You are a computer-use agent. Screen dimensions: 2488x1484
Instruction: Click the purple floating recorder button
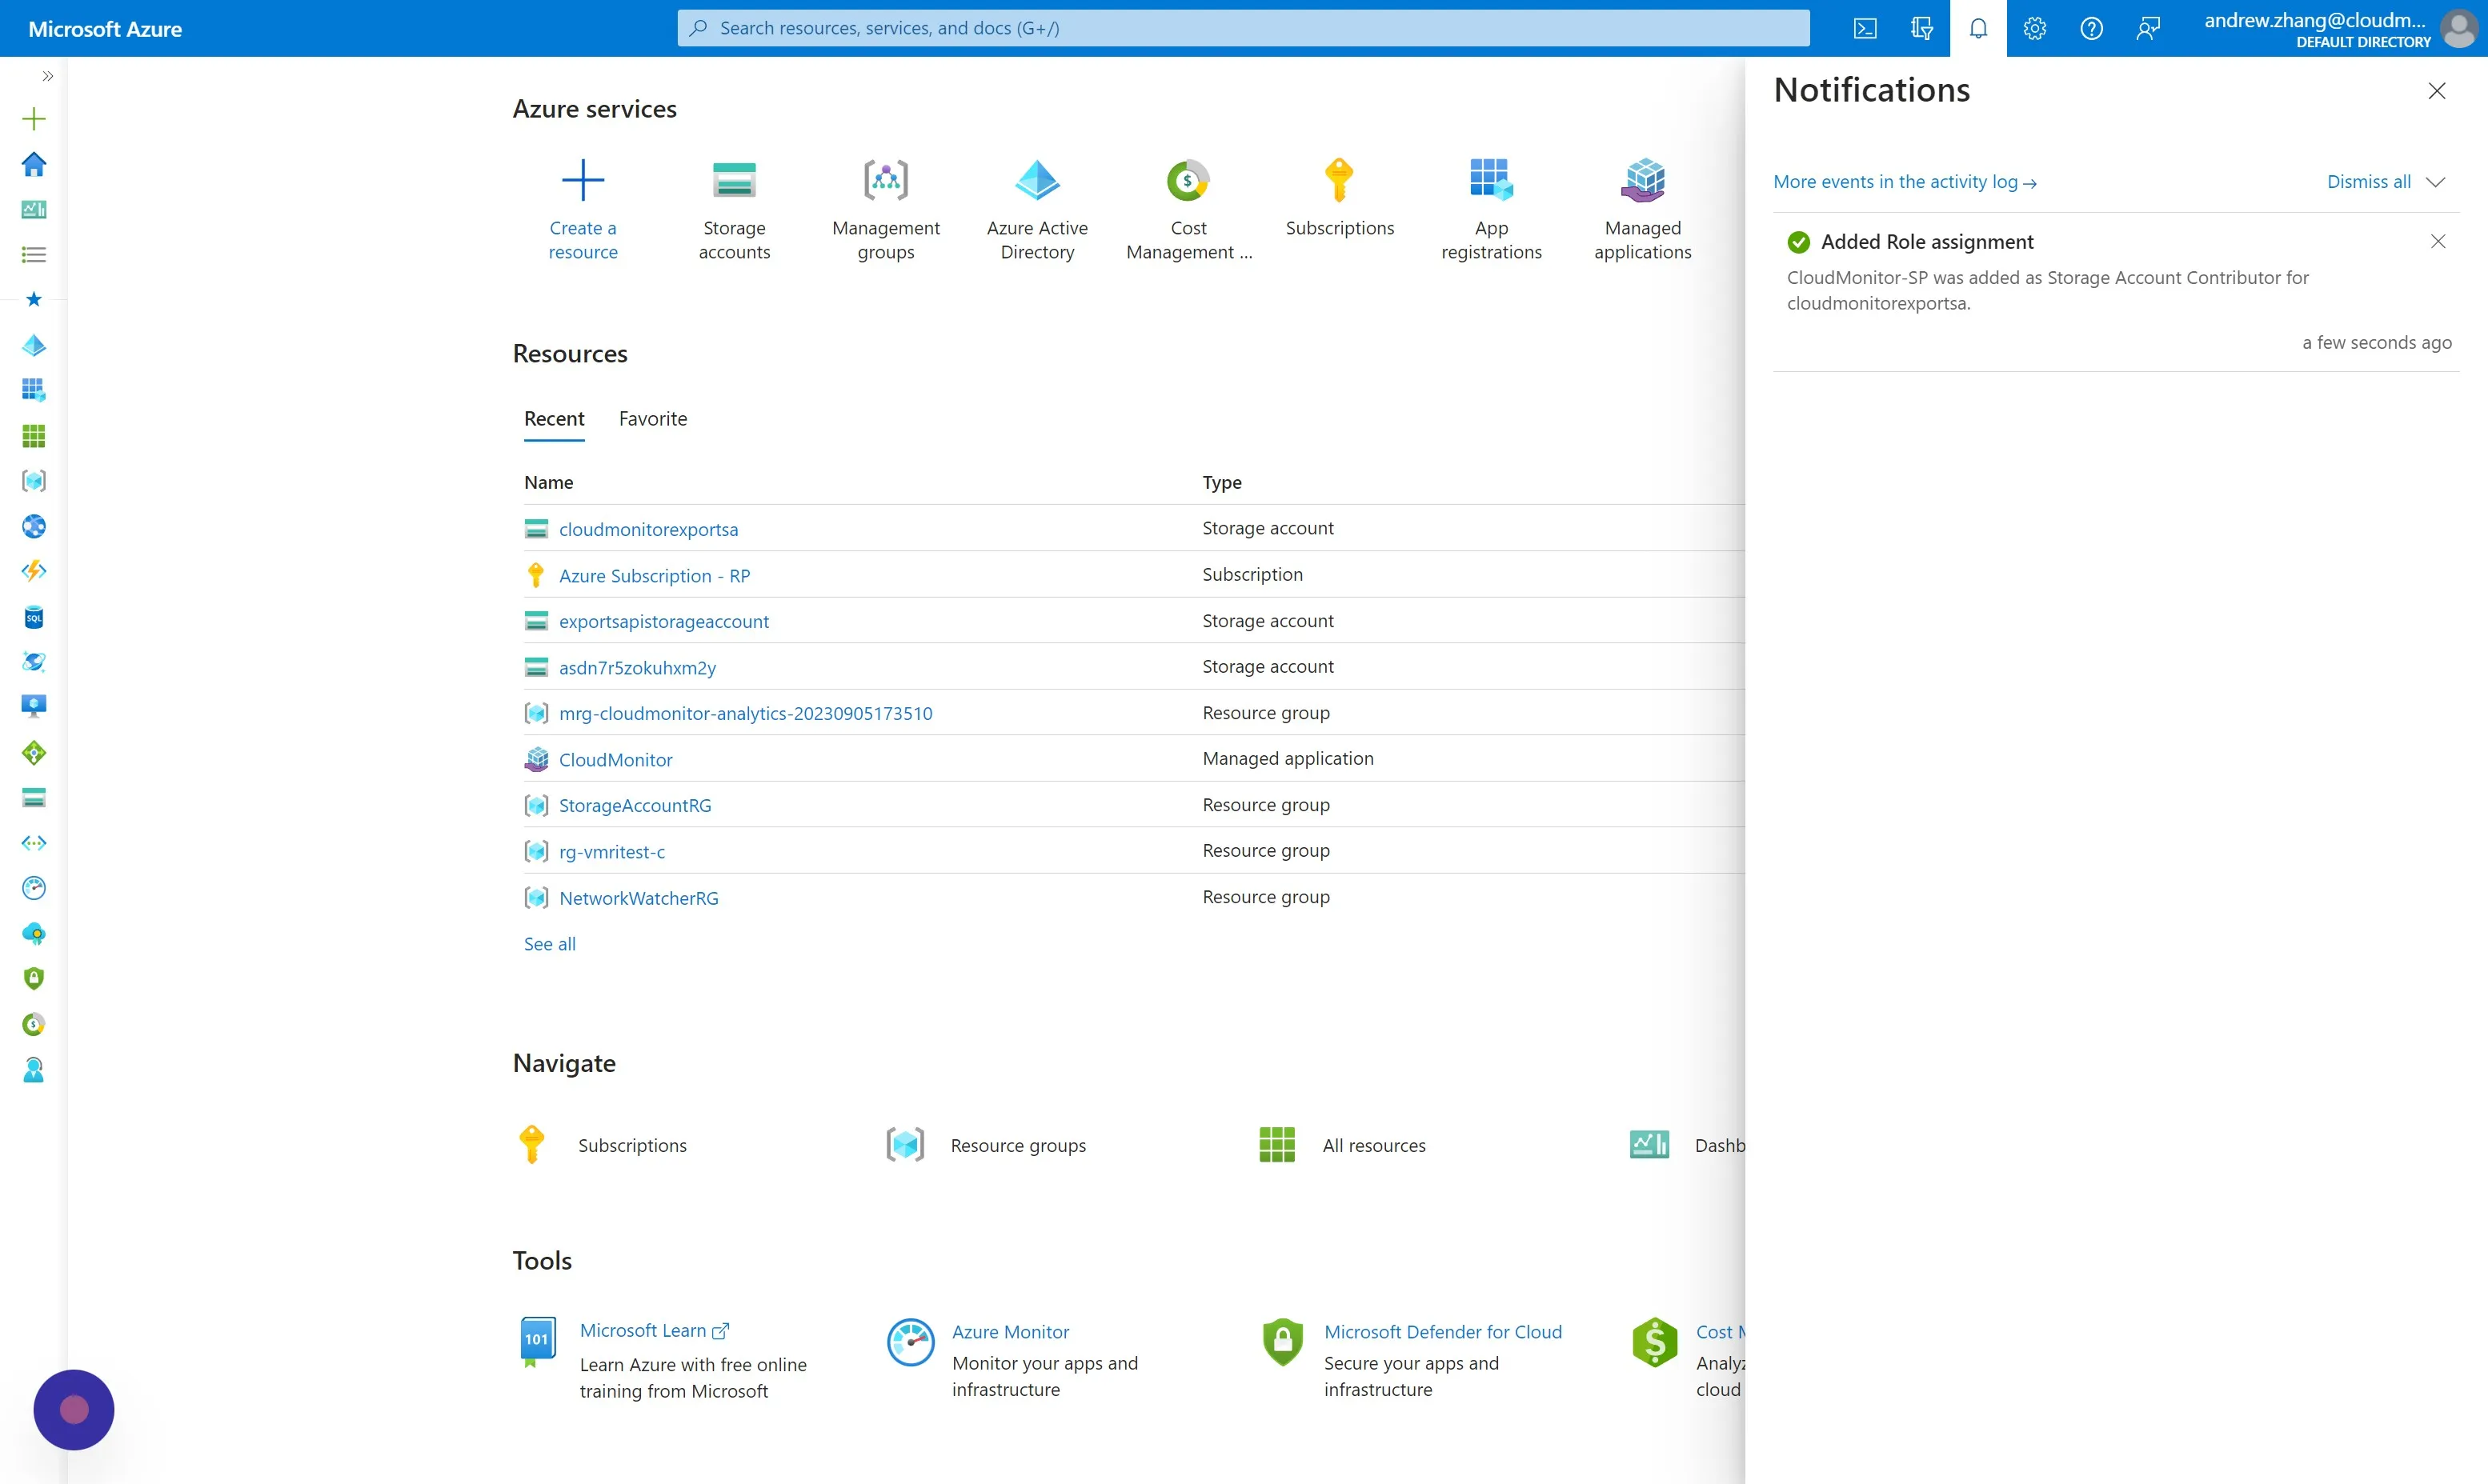74,1410
